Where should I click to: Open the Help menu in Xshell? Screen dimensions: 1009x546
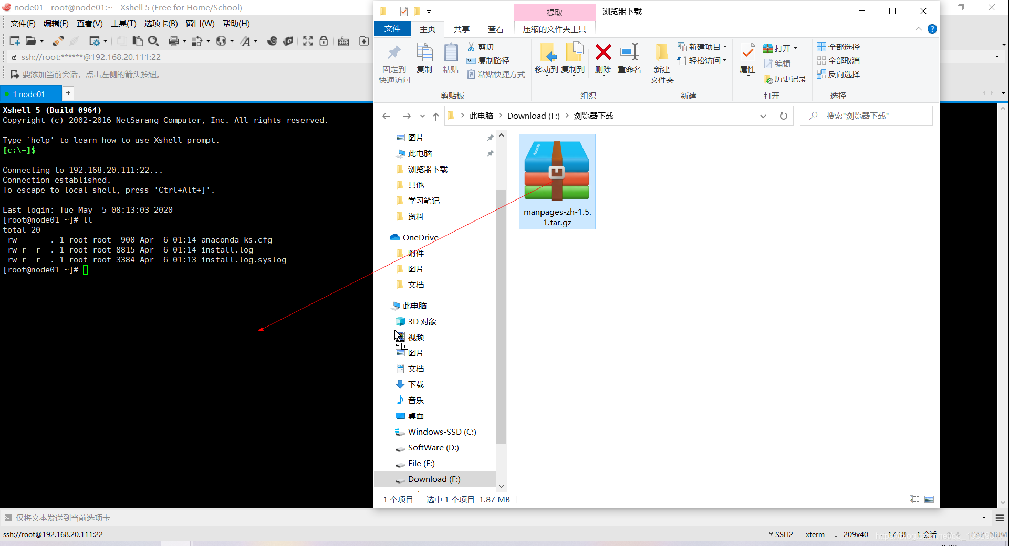(236, 23)
